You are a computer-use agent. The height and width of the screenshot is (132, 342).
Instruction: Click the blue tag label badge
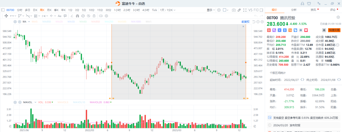(295, 30)
